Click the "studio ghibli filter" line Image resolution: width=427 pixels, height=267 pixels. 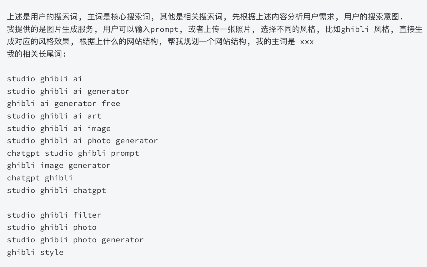[x=54, y=215]
